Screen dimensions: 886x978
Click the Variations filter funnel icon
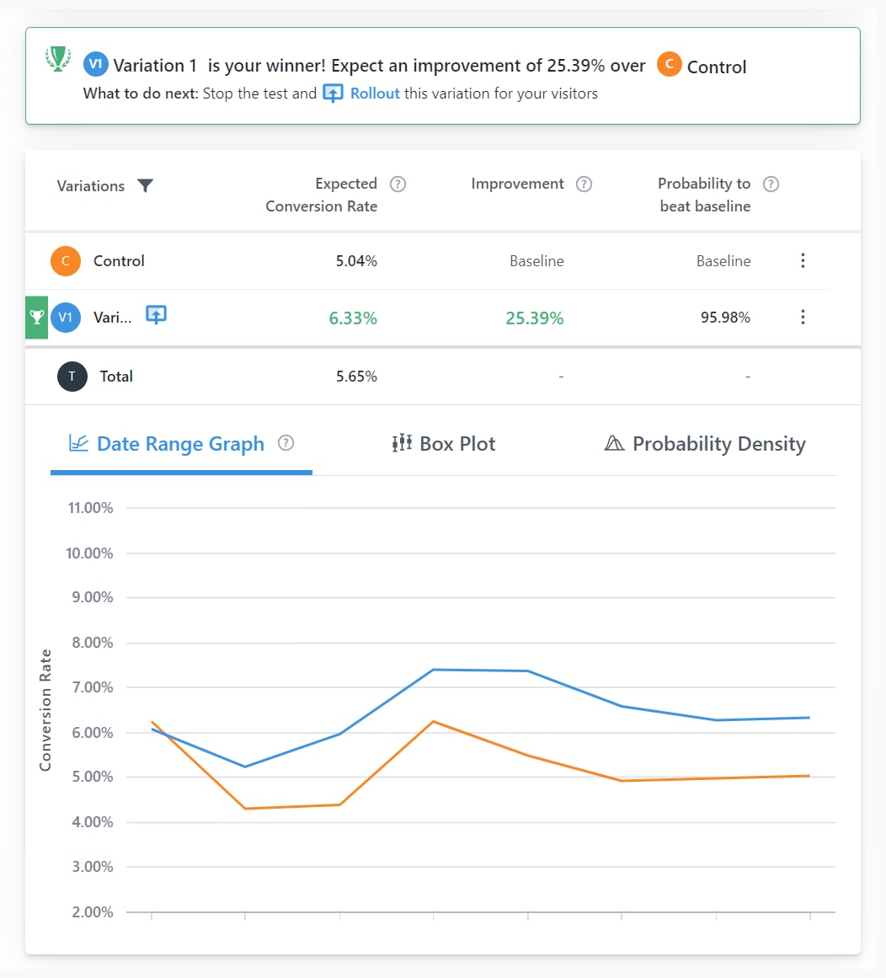pos(145,186)
